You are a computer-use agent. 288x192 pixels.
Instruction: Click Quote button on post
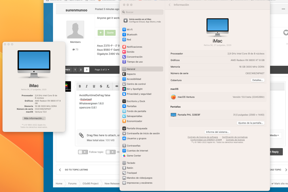[110, 33]
